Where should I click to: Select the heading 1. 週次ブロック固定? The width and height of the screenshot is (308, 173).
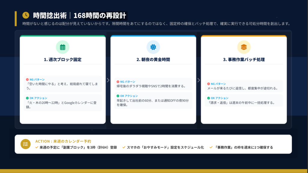63,60
